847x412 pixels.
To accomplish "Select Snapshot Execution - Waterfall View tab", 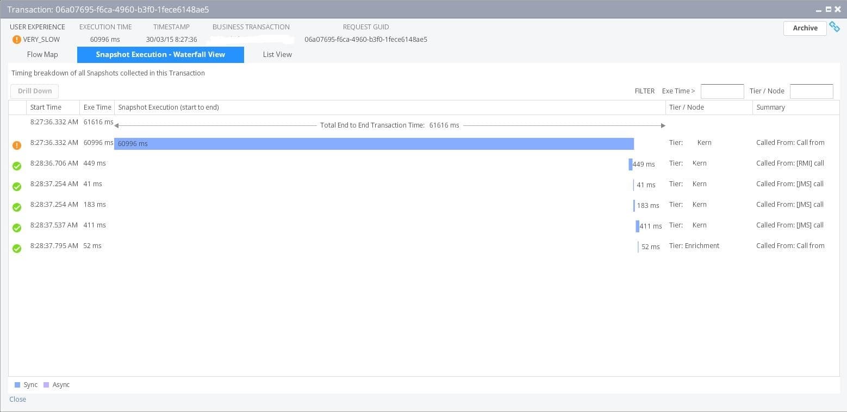I will 160,54.
